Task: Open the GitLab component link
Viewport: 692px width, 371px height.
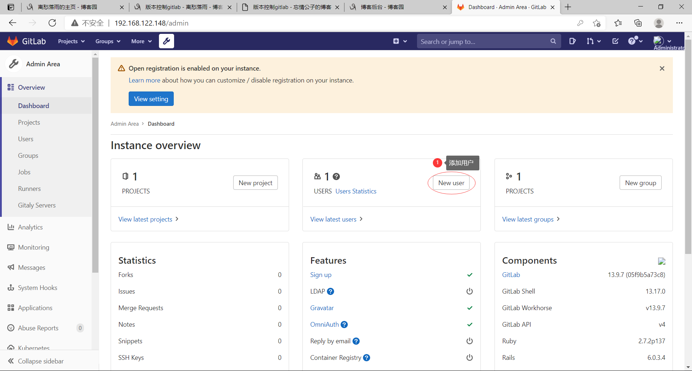Action: tap(511, 275)
